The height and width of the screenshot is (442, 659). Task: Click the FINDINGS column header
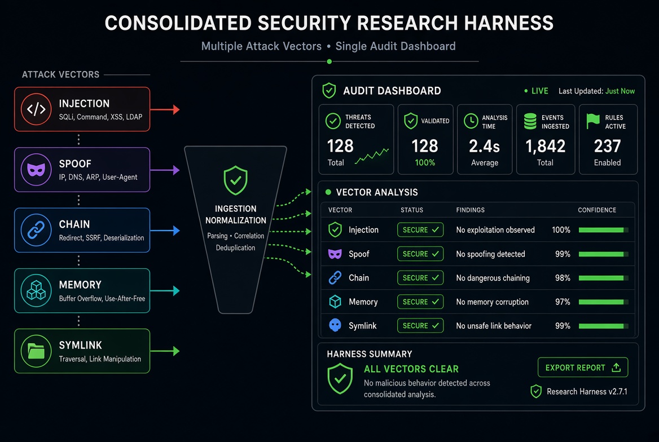pyautogui.click(x=471, y=210)
